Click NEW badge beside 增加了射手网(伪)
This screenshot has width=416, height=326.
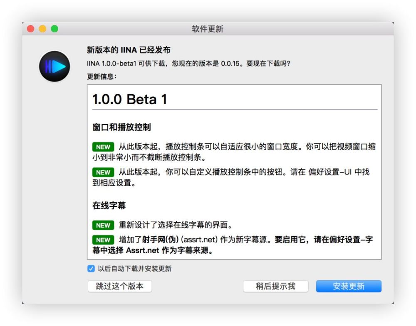103,240
